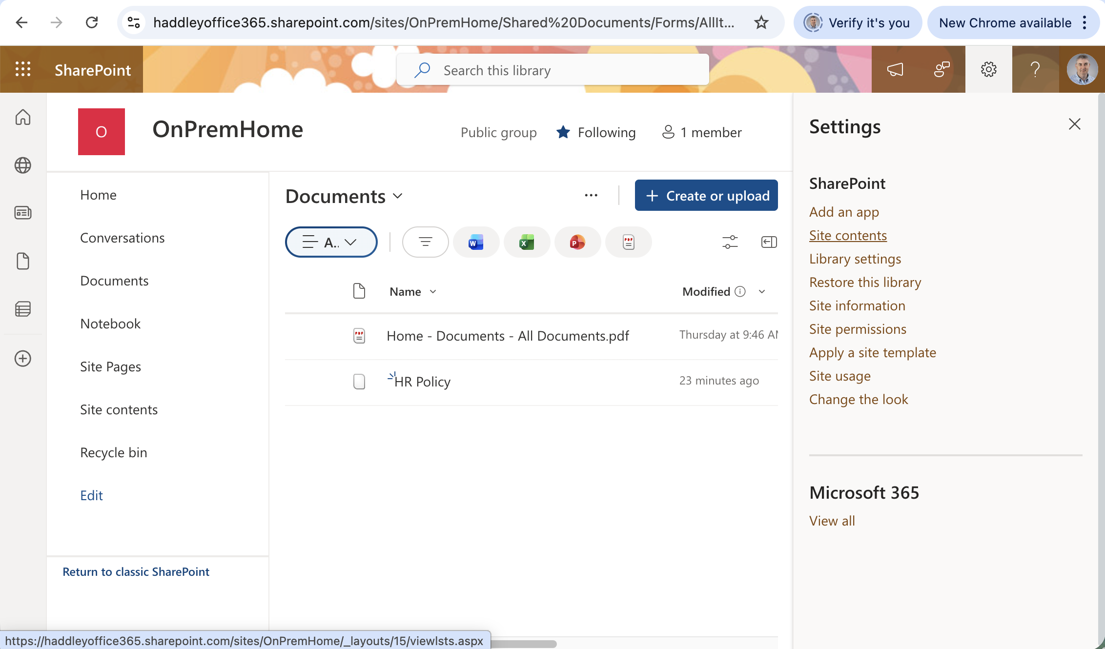Click the browser back arrow

point(21,22)
